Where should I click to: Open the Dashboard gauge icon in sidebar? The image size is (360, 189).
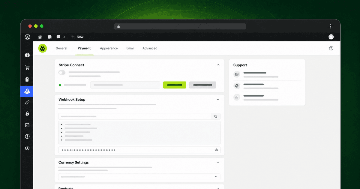[x=27, y=55]
